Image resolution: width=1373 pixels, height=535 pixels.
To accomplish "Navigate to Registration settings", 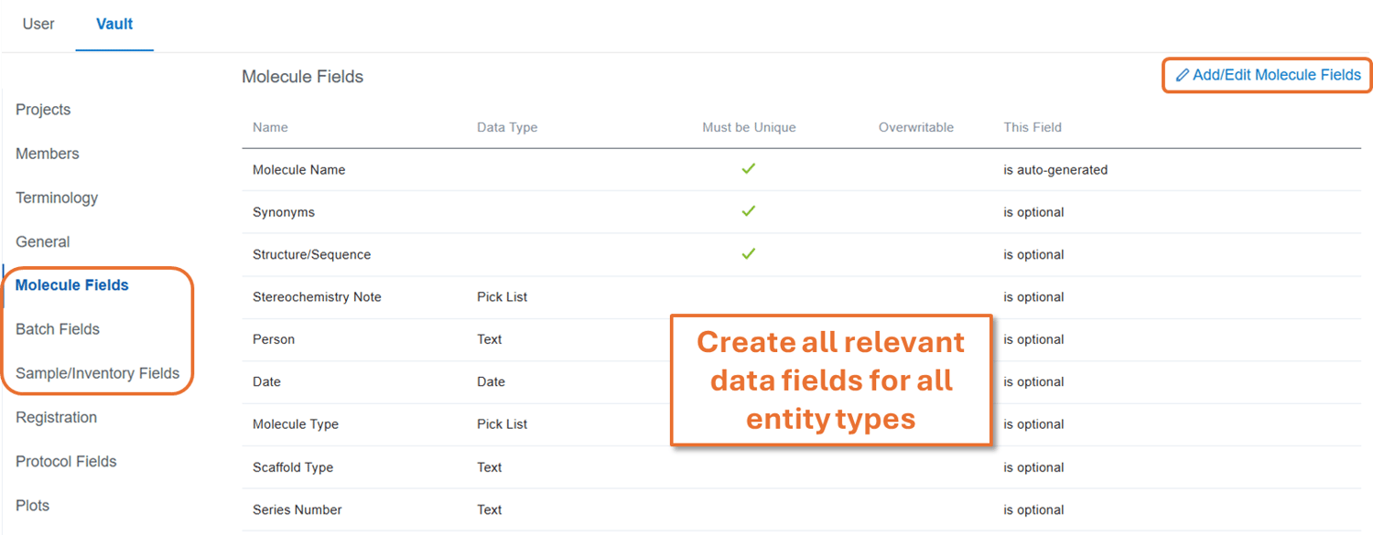I will coord(57,418).
